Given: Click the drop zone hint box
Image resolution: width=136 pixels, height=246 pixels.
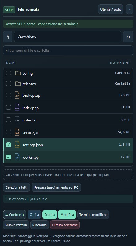Looking at the screenshot, I should point(68,175).
